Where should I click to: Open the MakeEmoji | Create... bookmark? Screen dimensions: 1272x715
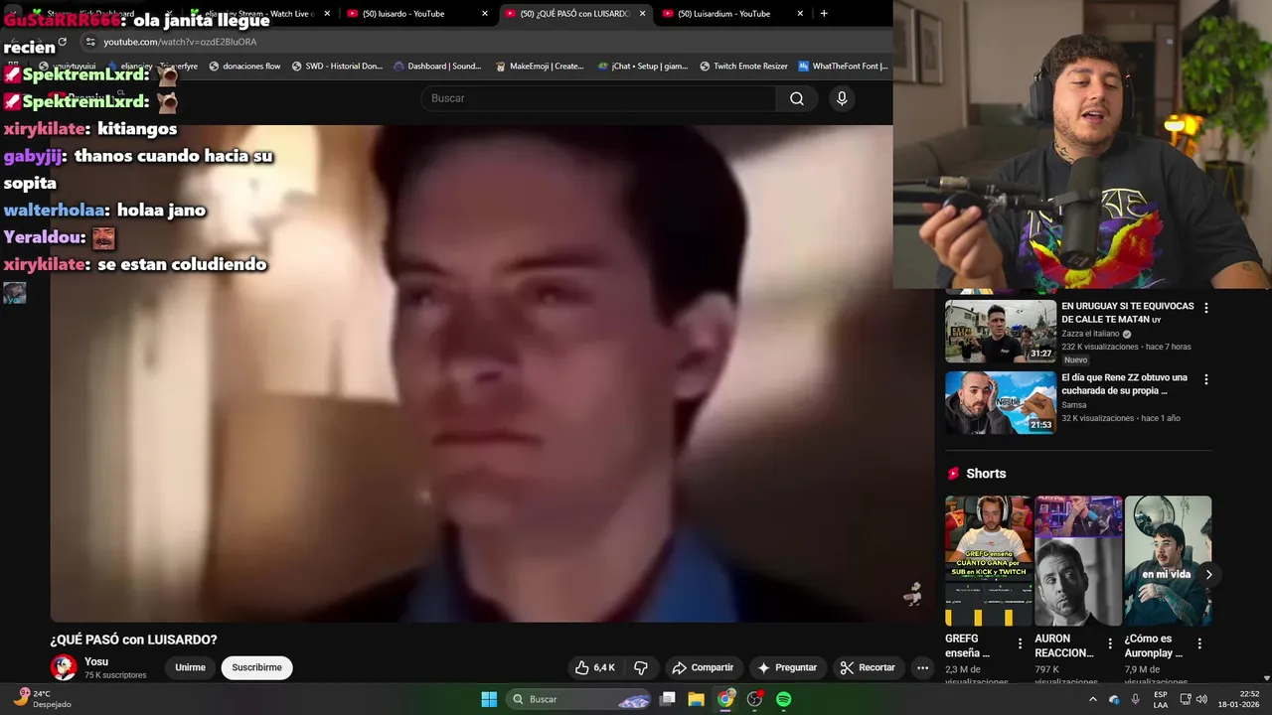pyautogui.click(x=540, y=67)
